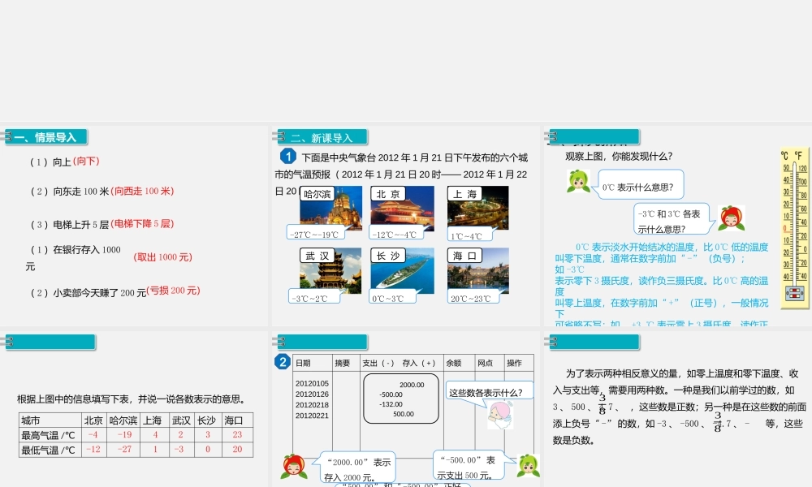
Task: Click the green character beside the "-500.00" bubble
Action: click(x=529, y=466)
